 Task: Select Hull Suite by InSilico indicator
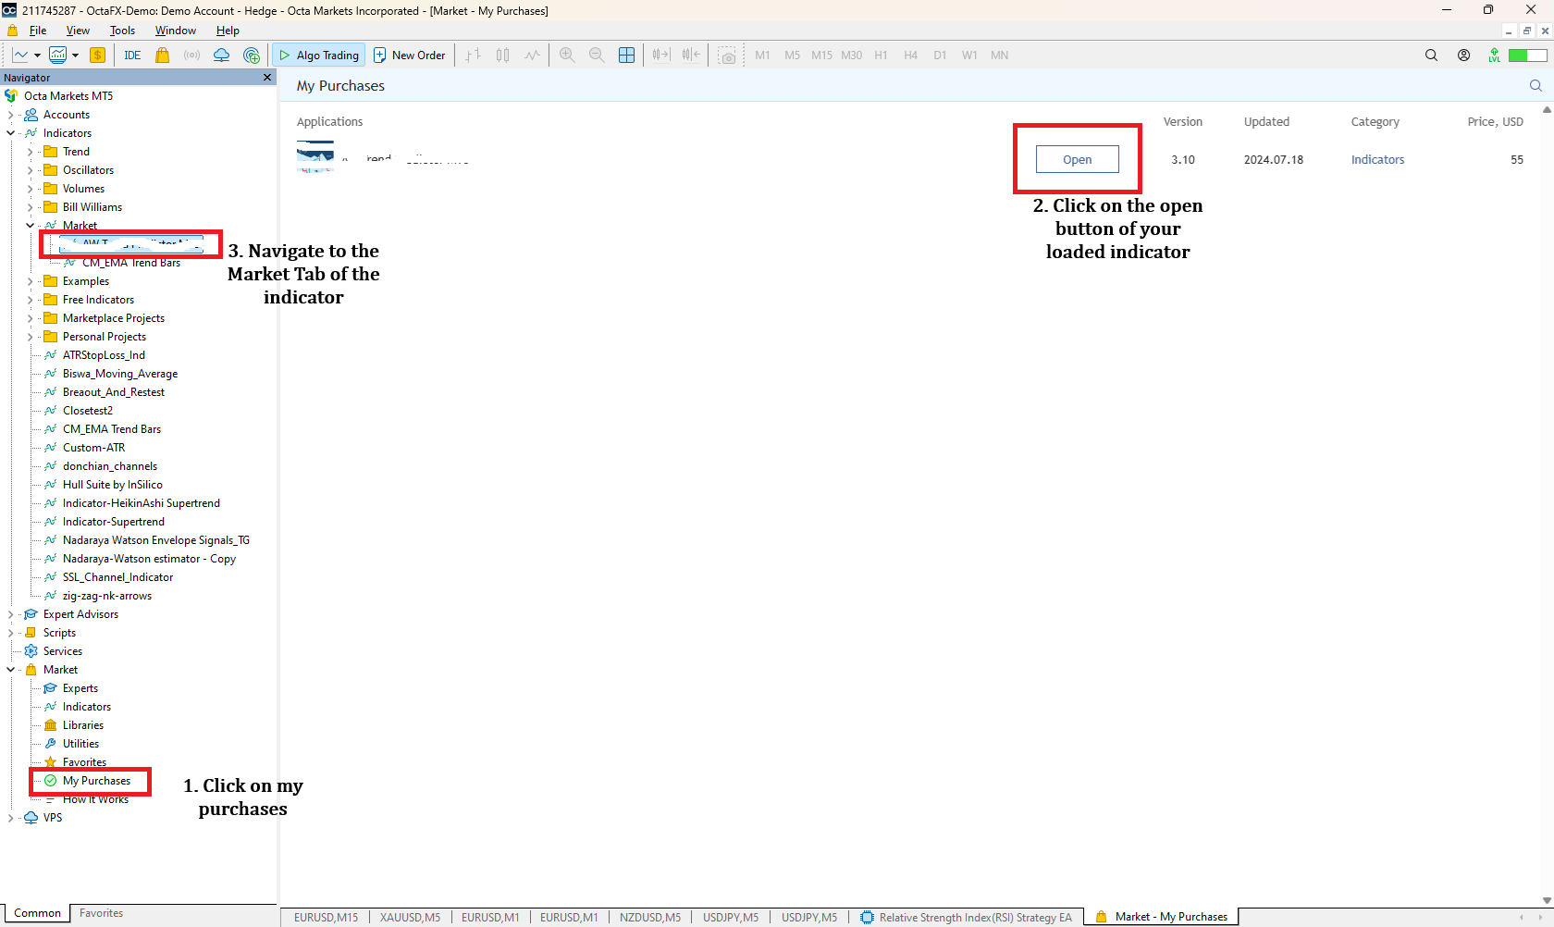pyautogui.click(x=112, y=485)
